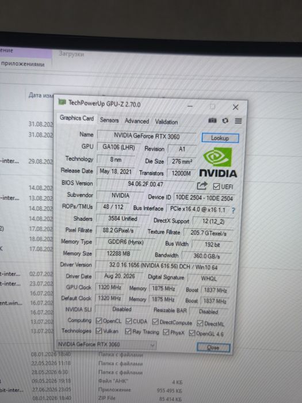Click the Shaders field 3584 Unified
This screenshot has height=403, width=302.
(x=122, y=218)
